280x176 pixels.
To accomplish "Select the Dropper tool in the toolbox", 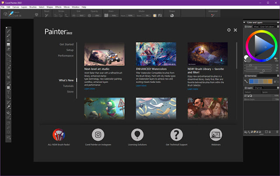I will click(x=8, y=36).
